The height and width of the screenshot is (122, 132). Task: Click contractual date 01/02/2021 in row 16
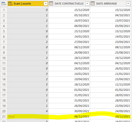pos(69,90)
